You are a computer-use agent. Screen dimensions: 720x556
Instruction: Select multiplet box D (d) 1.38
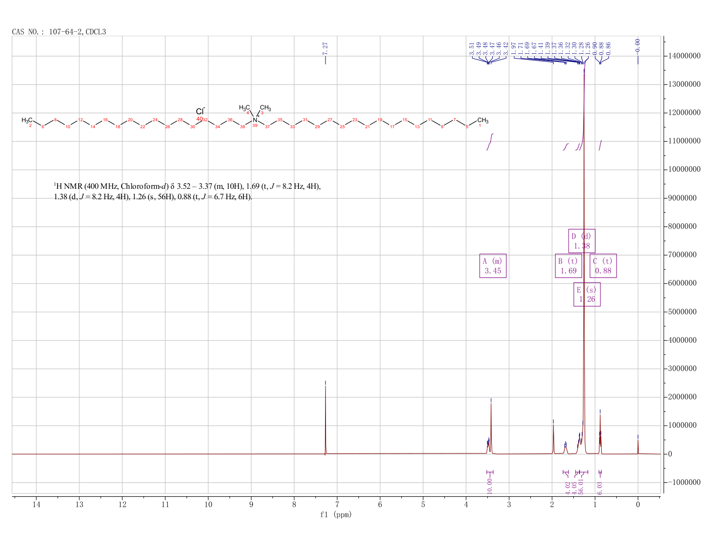click(582, 241)
